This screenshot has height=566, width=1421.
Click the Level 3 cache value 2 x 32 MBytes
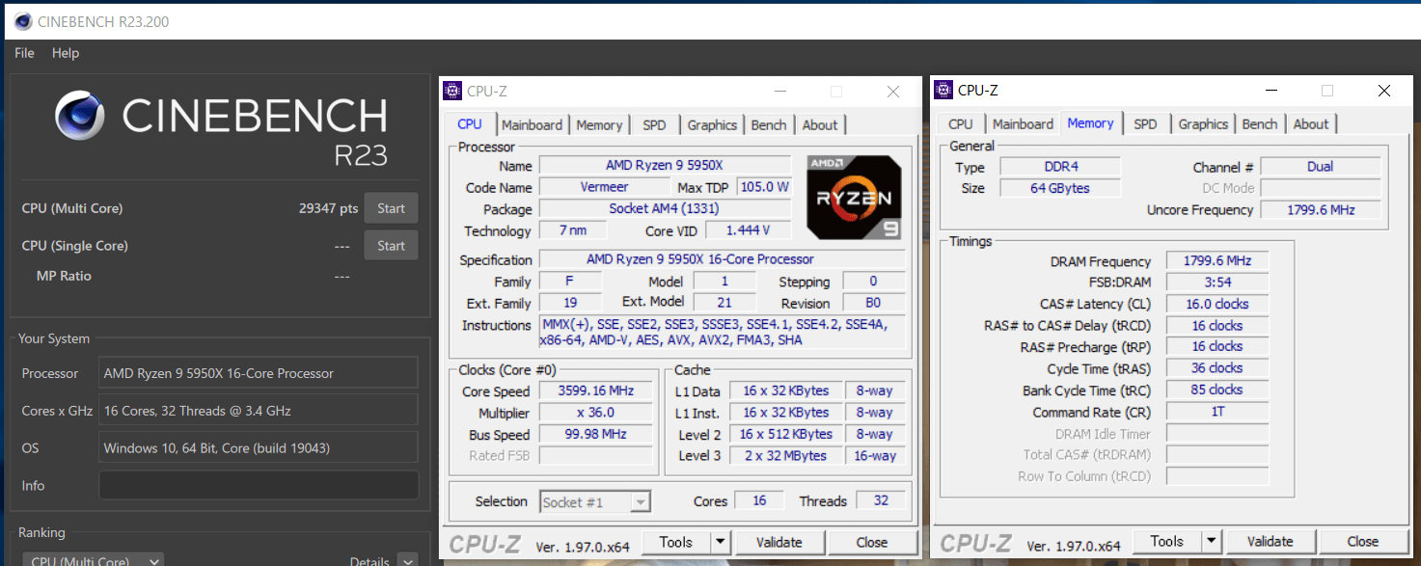pos(785,456)
